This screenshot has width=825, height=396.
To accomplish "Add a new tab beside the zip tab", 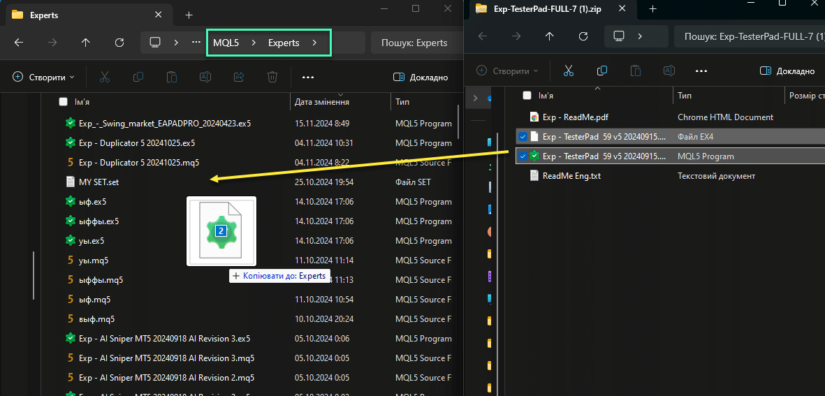I will click(653, 9).
